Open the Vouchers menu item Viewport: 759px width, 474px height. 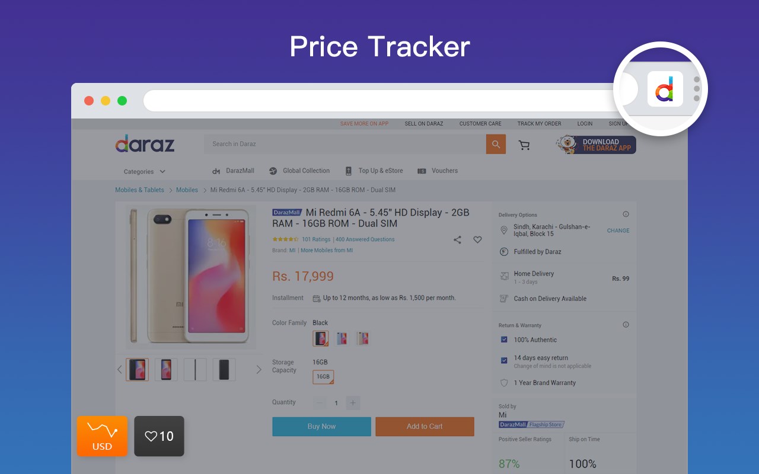(438, 171)
